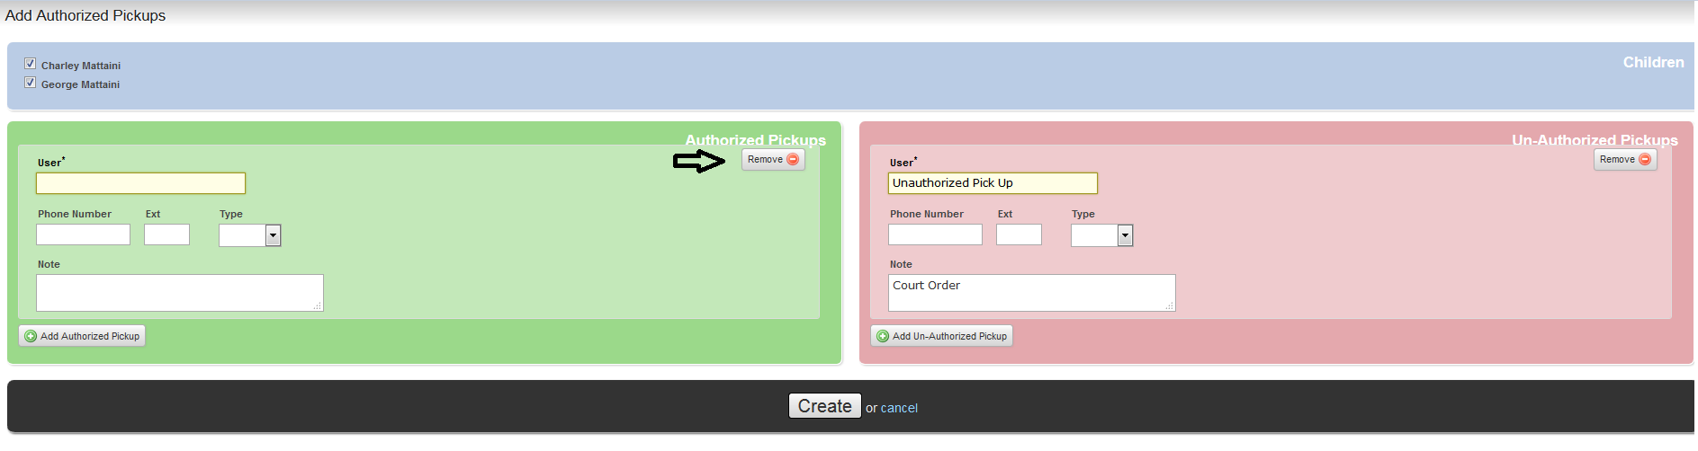
Task: Click the Phone Number field in Authorized Pickups
Action: (83, 234)
